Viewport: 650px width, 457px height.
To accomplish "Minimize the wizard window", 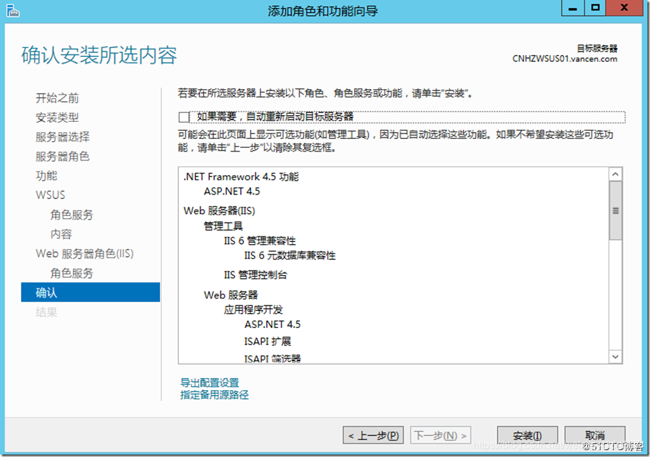I will pyautogui.click(x=573, y=8).
